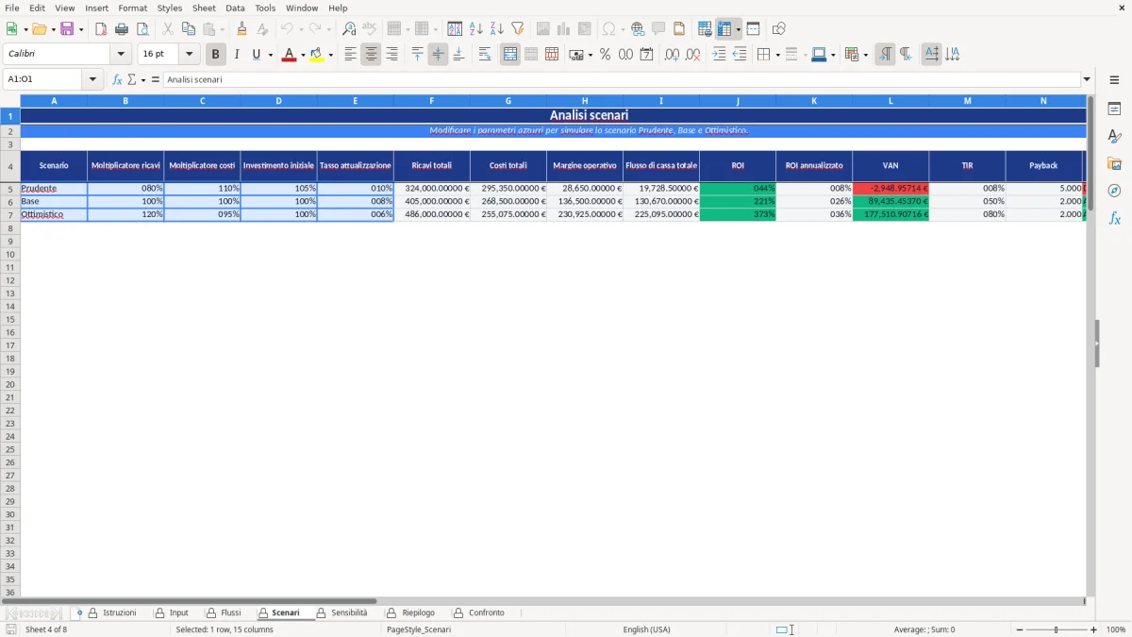Click the Clone Formatting paintbrush

pyautogui.click(x=241, y=29)
